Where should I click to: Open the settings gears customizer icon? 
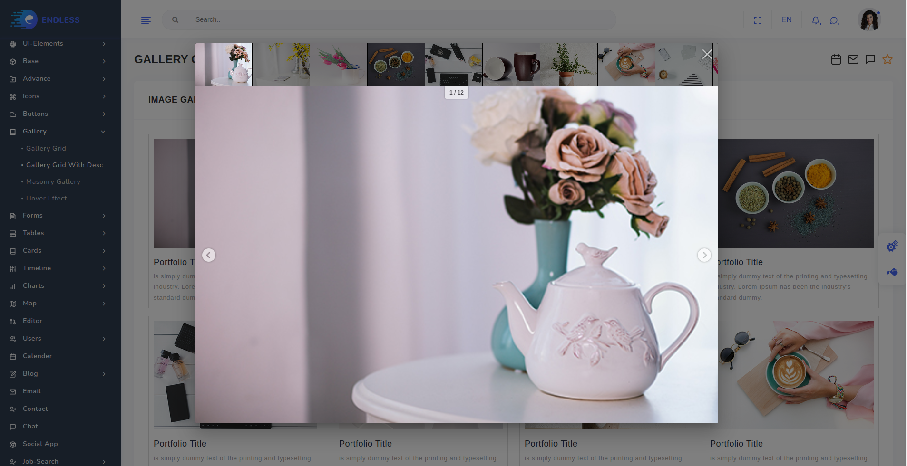[892, 246]
